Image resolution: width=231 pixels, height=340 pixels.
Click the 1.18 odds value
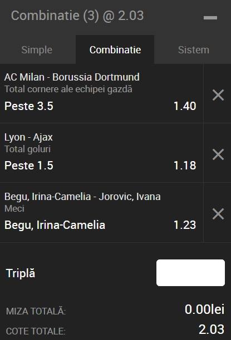click(185, 166)
